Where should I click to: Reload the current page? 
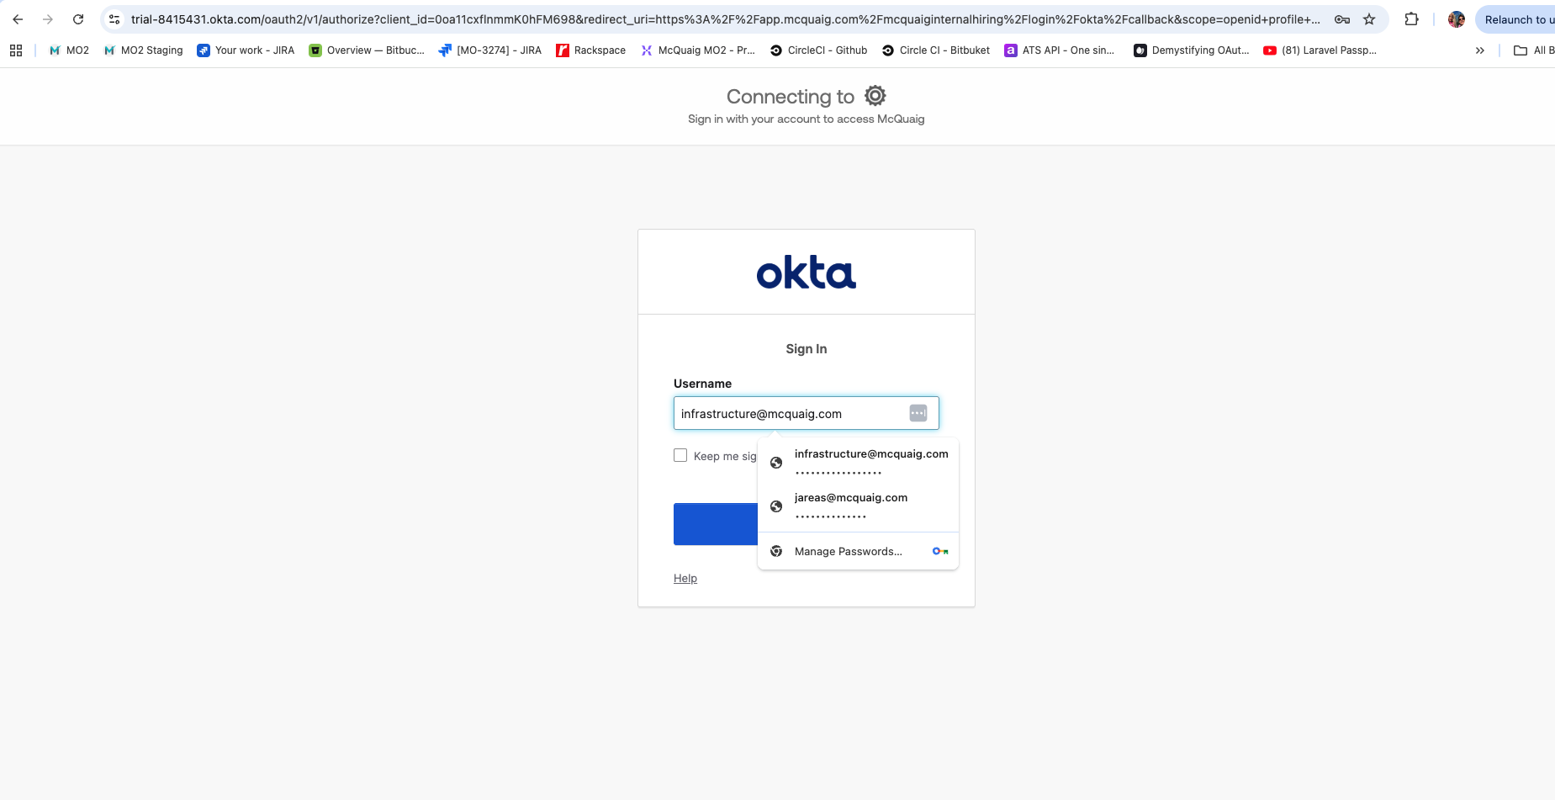[78, 19]
